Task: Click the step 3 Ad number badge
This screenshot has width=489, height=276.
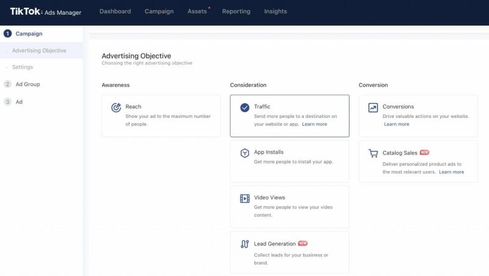Action: click(7, 102)
